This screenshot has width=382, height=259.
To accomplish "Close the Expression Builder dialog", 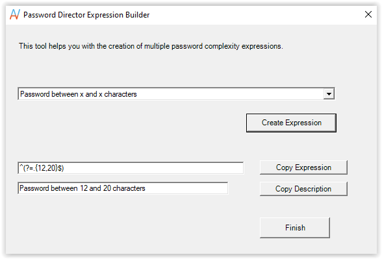I will tap(368, 14).
